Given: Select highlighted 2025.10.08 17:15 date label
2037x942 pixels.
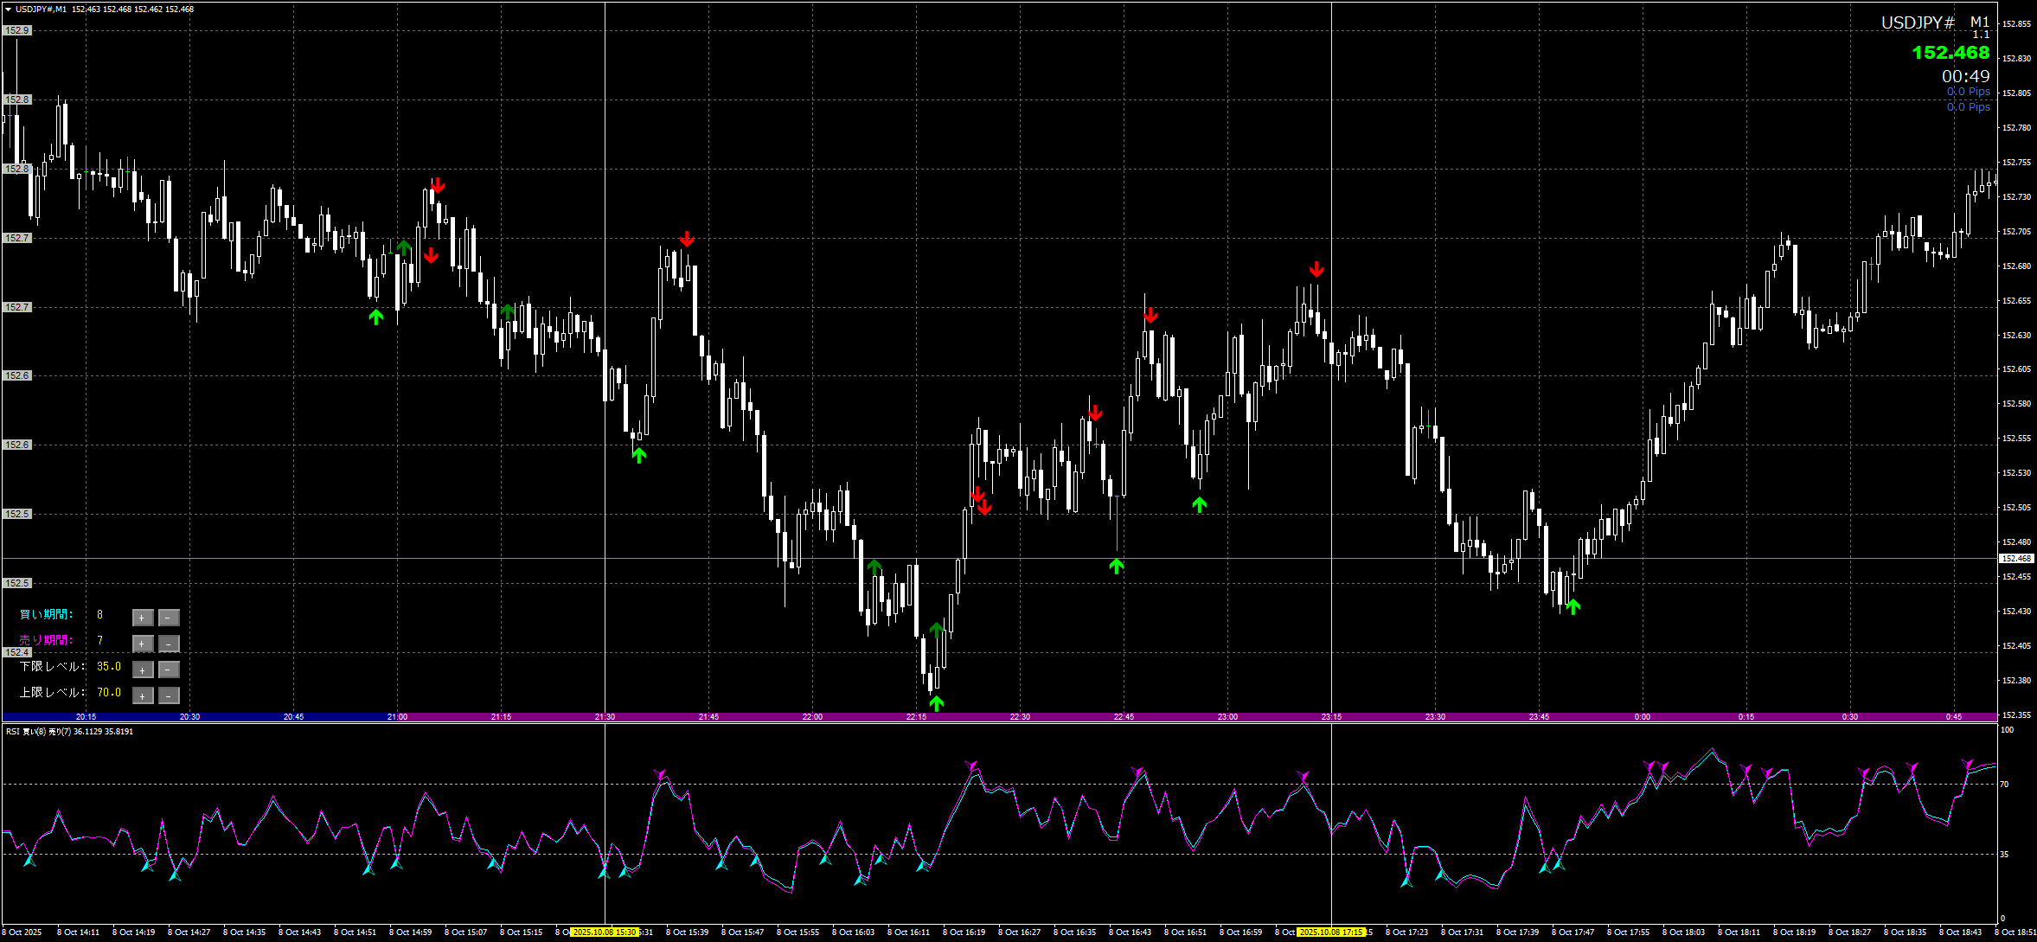Looking at the screenshot, I should [x=1331, y=932].
